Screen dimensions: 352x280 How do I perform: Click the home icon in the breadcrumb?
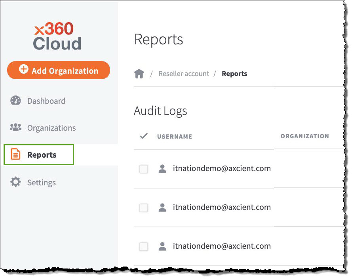[x=139, y=73]
